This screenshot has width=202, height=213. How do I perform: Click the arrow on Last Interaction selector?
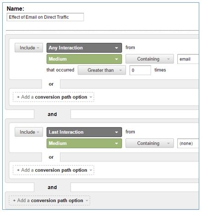click(116, 132)
